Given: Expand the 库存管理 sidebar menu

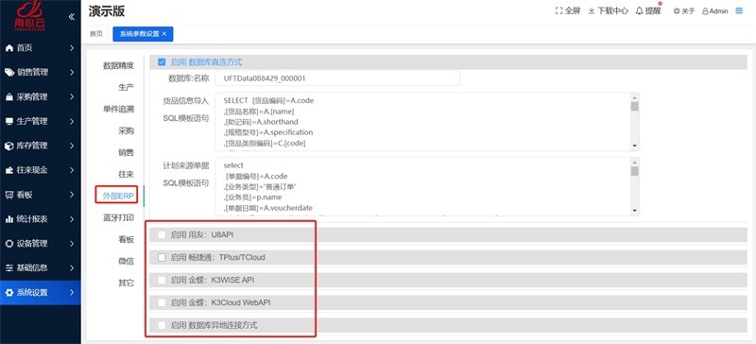Looking at the screenshot, I should pos(40,146).
